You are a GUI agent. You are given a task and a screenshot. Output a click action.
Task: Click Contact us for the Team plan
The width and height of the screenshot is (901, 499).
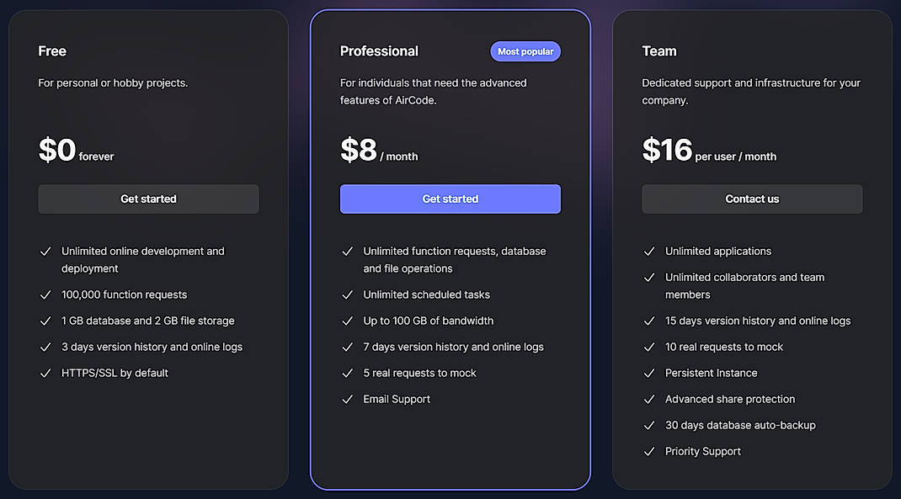click(x=752, y=199)
